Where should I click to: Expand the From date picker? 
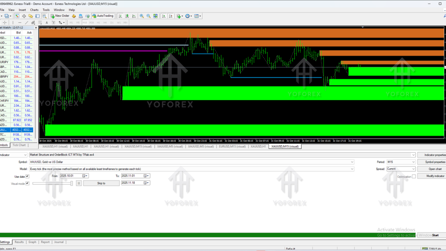coord(86,176)
